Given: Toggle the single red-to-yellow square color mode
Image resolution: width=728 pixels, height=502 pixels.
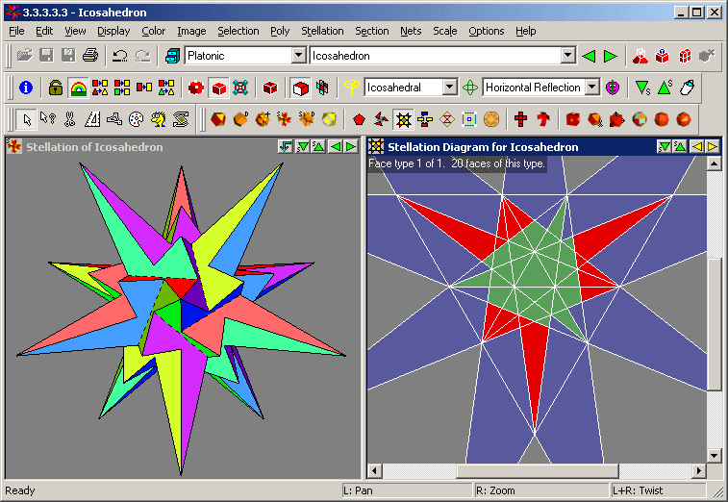Looking at the screenshot, I should (144, 88).
